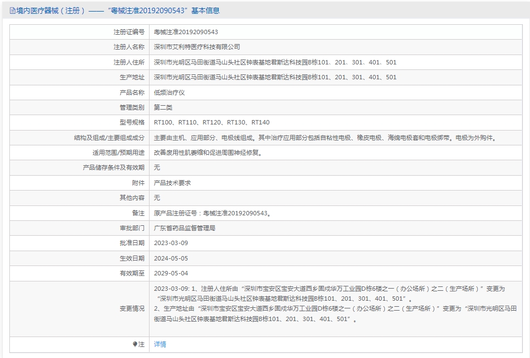Open the 详情 link
The image size is (530, 358).
click(x=160, y=344)
